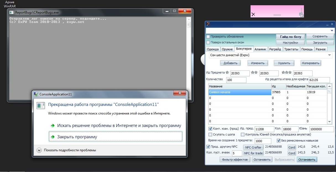Screen dimensions: 336x172
Task: Click the resize icon on pink widget
Action: click(x=301, y=14)
